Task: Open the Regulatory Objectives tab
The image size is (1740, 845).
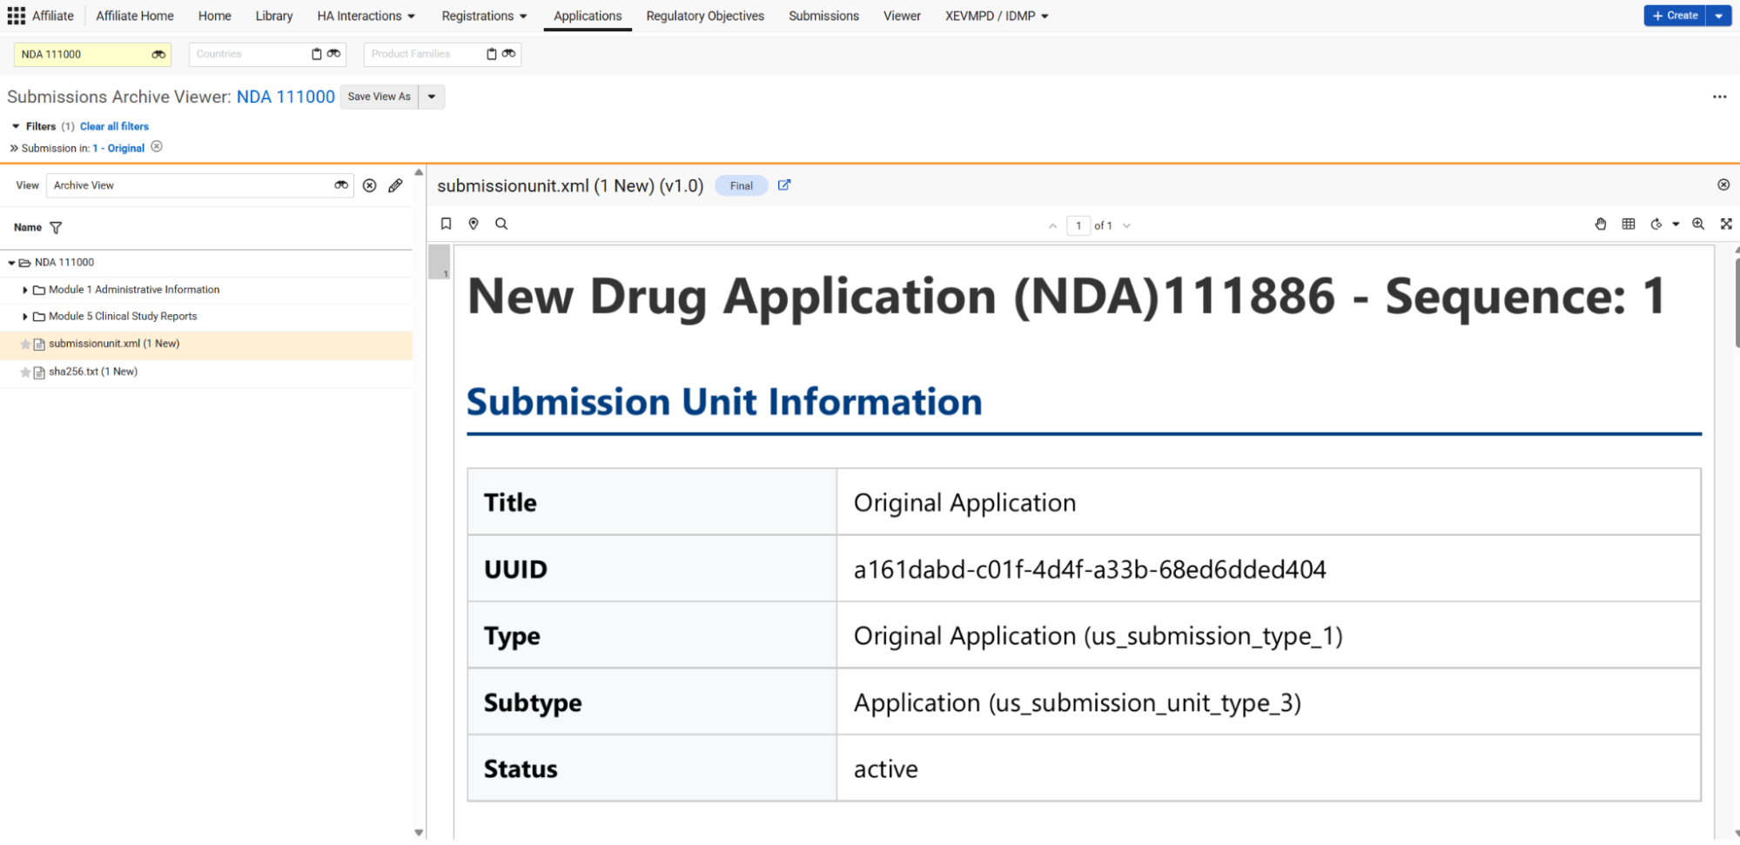Action: [x=704, y=16]
